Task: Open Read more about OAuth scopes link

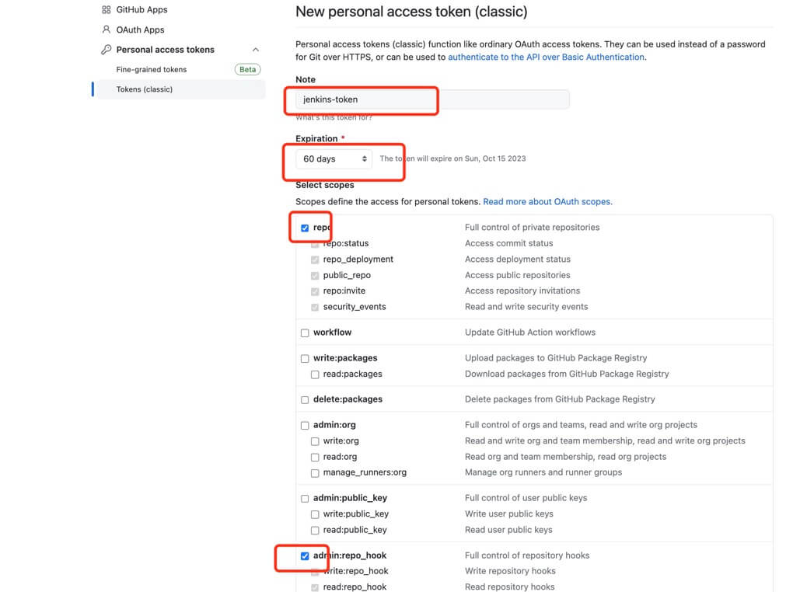Action: pyautogui.click(x=547, y=202)
